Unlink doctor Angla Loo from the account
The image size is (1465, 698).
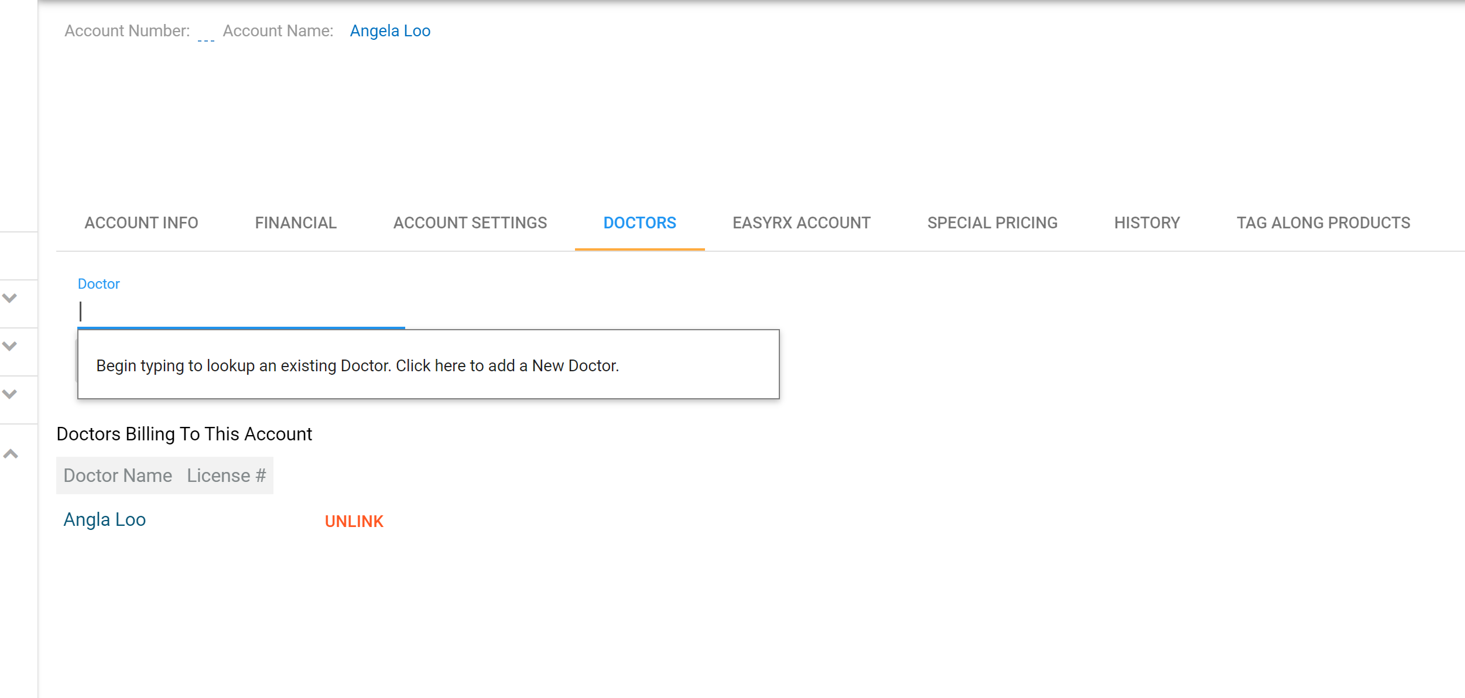coord(354,521)
